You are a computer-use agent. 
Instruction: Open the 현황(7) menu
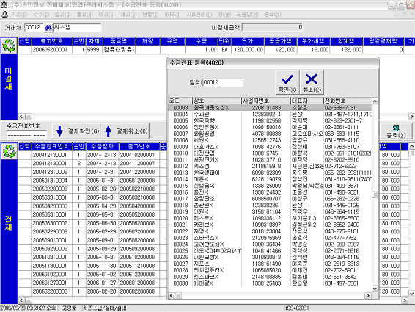150,14
